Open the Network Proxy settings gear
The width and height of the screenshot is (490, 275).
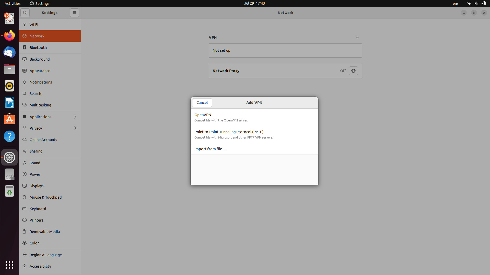353,71
